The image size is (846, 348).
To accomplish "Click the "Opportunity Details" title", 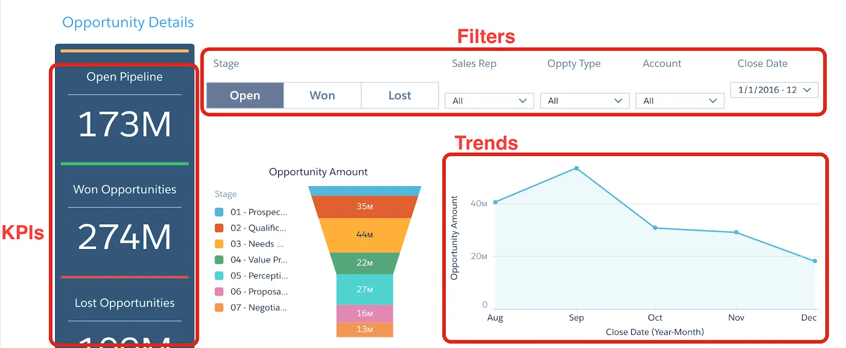I will (x=127, y=22).
